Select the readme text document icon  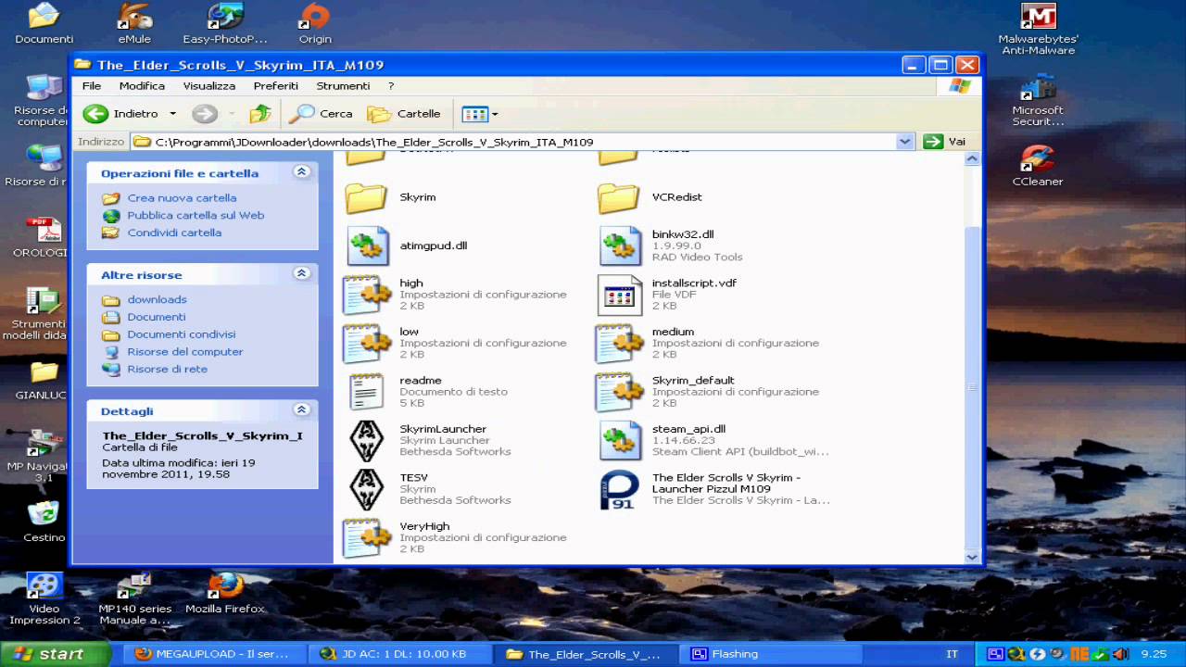pyautogui.click(x=366, y=392)
